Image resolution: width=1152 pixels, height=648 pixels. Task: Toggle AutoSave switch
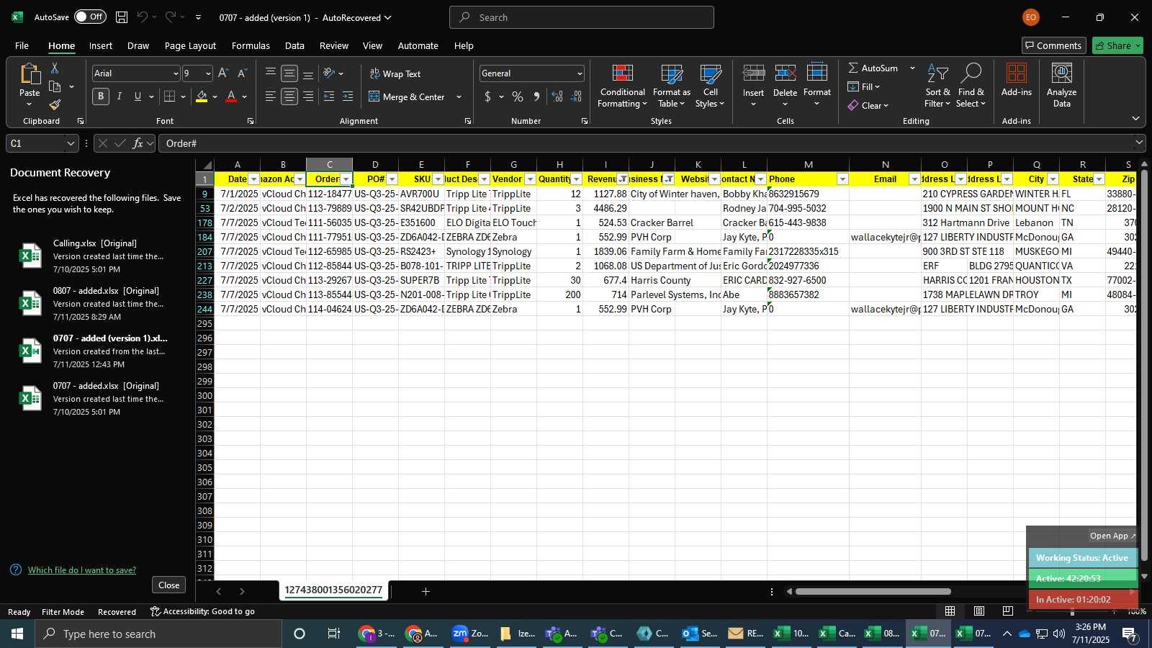coord(90,17)
